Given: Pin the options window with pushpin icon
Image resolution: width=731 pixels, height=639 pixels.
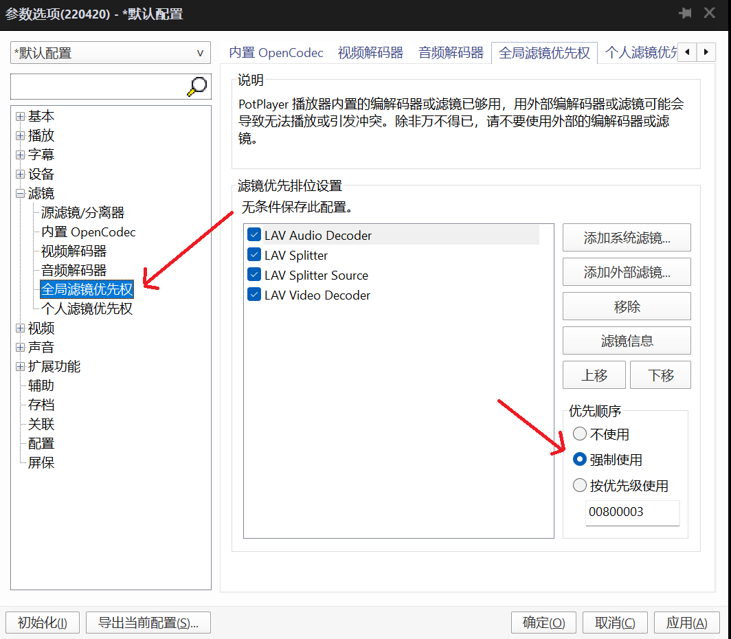Looking at the screenshot, I should (685, 13).
